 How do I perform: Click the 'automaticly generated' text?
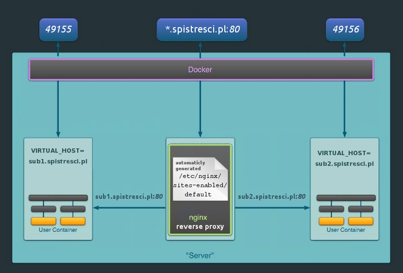[x=190, y=165]
